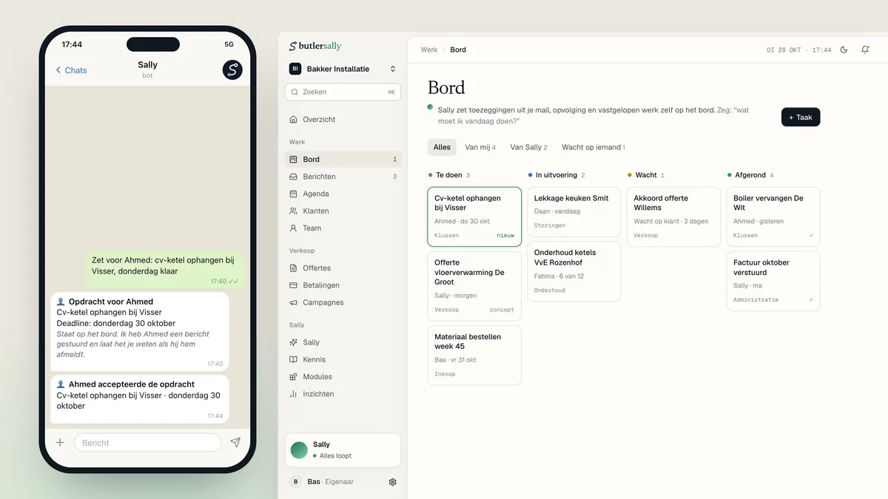The height and width of the screenshot is (499, 888).
Task: Click the nieuw tag on Cv-ketel card
Action: (x=505, y=236)
